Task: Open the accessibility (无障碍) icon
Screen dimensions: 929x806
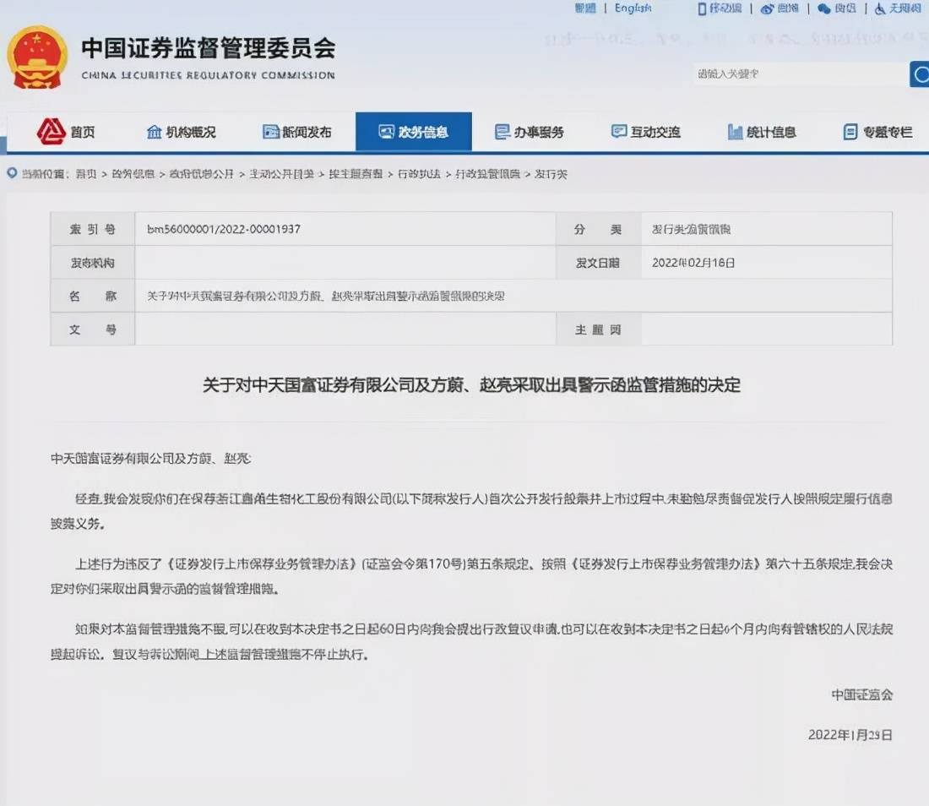Action: pos(878,8)
